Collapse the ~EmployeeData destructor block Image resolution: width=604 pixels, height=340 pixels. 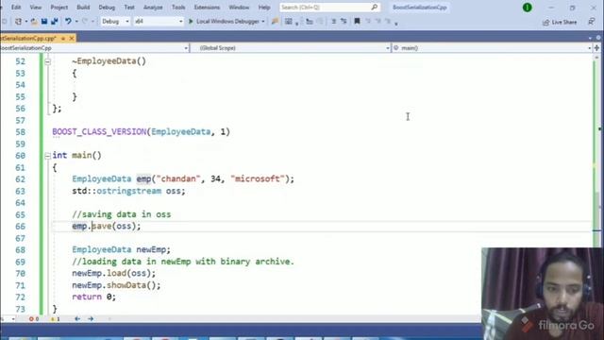pyautogui.click(x=47, y=61)
